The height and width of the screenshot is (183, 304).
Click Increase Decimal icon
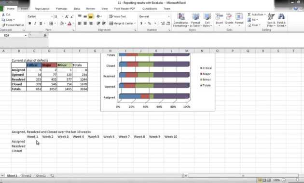coord(163,24)
